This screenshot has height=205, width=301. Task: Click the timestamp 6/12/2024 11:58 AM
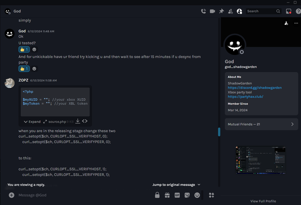point(43,80)
